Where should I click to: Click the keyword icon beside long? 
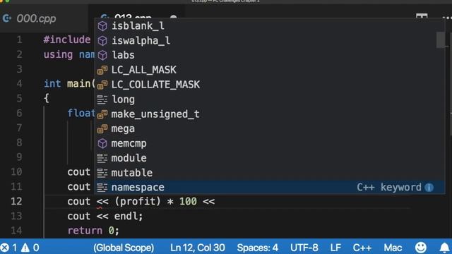coord(102,99)
